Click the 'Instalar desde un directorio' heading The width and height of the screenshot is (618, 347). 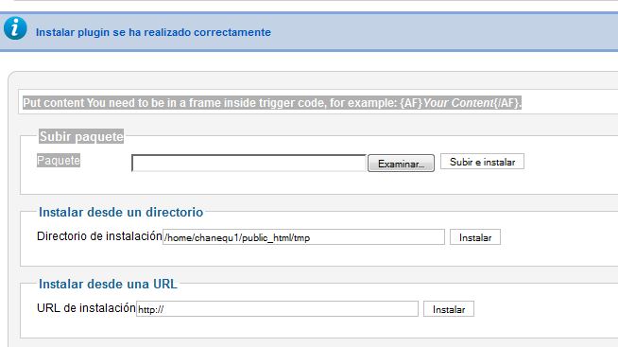coord(121,212)
